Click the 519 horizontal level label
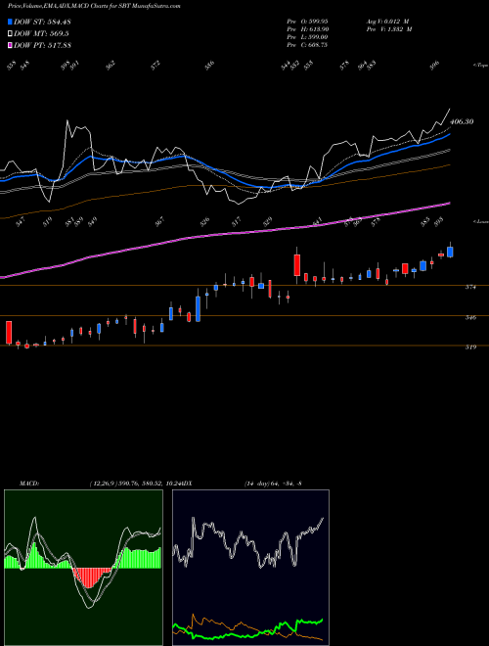 tap(470, 347)
